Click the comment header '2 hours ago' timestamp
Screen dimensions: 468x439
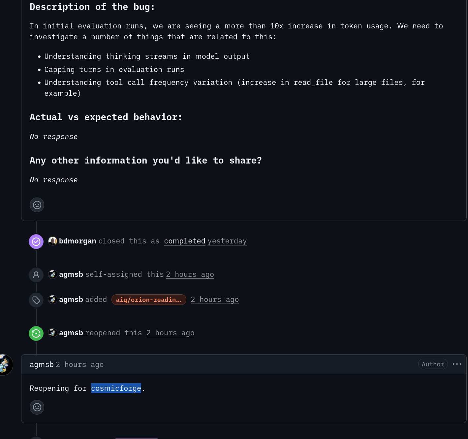coord(79,364)
